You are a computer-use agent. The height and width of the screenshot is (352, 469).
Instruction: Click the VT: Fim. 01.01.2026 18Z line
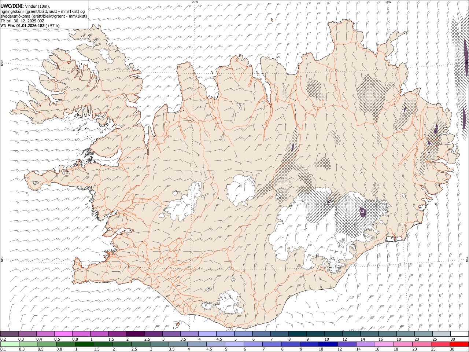pyautogui.click(x=30, y=26)
